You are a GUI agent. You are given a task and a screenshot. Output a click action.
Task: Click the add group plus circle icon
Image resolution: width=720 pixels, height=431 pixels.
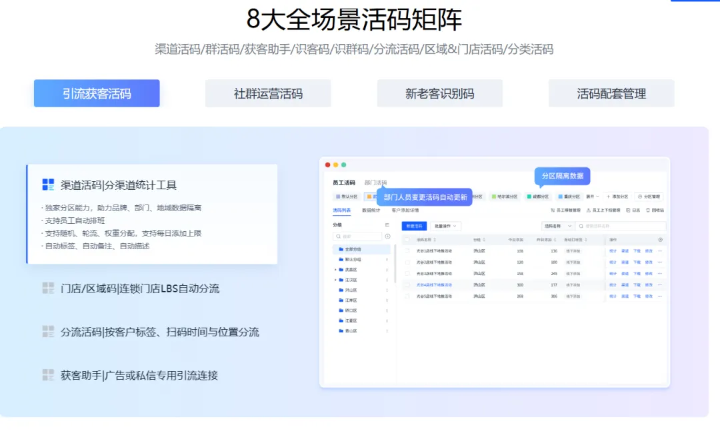(x=387, y=236)
